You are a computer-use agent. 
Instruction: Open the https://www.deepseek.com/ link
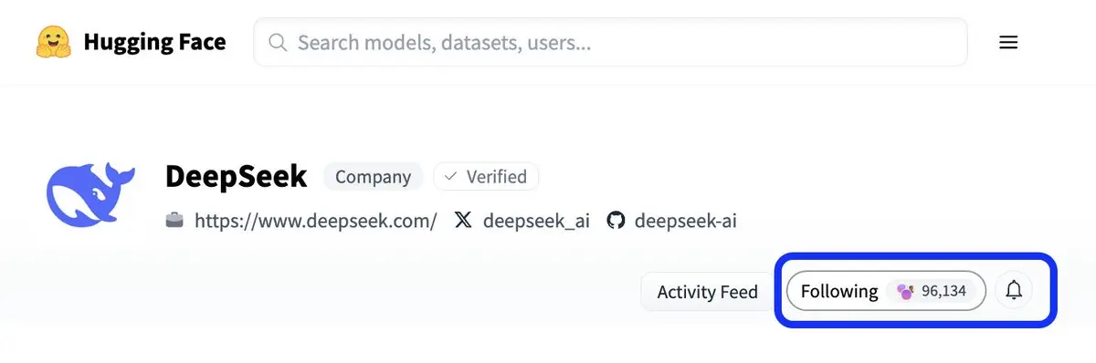click(x=316, y=220)
